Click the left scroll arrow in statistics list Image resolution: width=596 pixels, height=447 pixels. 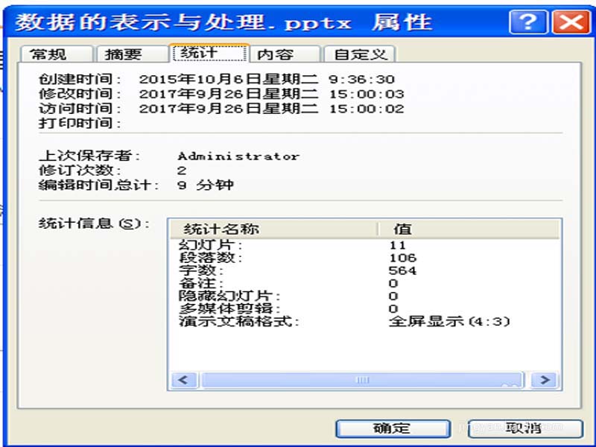pos(184,380)
